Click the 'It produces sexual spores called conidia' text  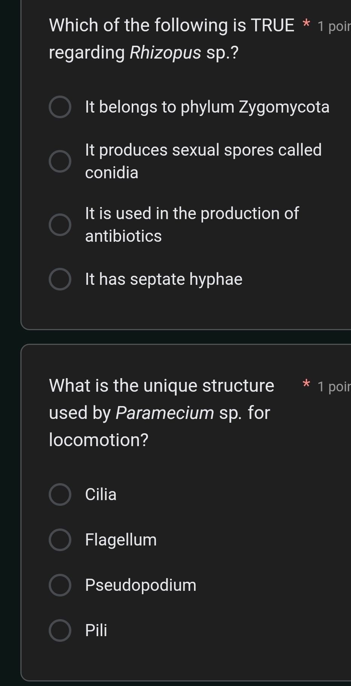pos(203,161)
